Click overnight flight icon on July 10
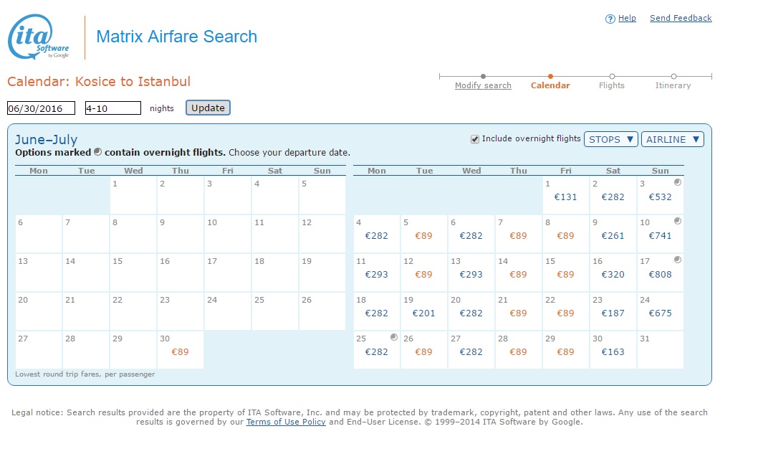This screenshot has width=758, height=449. point(678,221)
